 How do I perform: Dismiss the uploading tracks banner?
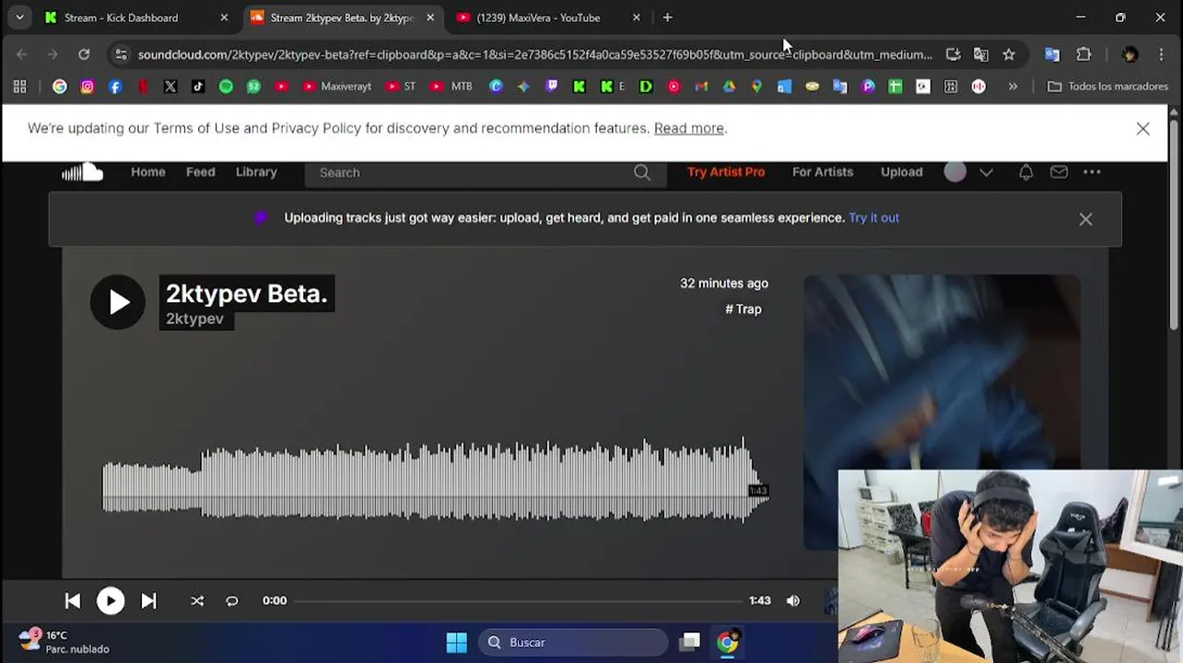coord(1085,219)
